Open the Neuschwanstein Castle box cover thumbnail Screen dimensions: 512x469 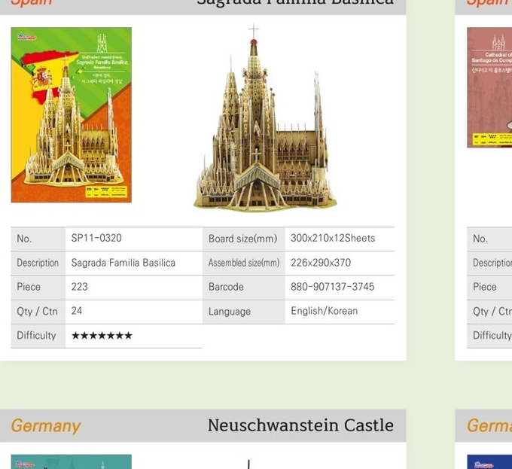pos(72,461)
